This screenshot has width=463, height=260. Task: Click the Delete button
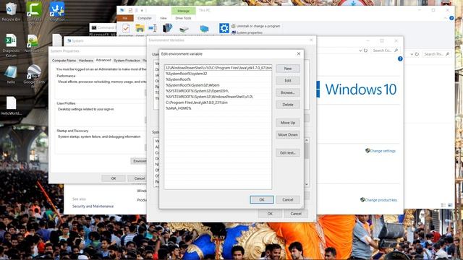click(288, 105)
